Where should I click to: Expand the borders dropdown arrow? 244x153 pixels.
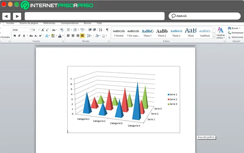(x=106, y=36)
